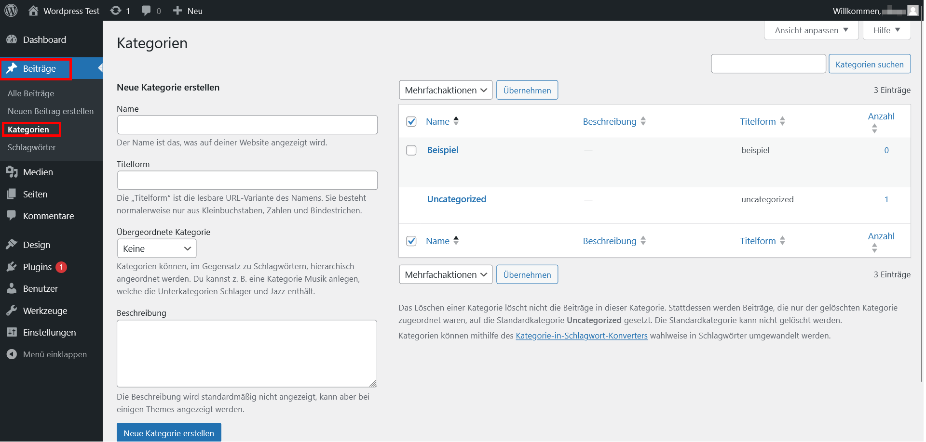Click the Dashboard gauge icon

12,39
